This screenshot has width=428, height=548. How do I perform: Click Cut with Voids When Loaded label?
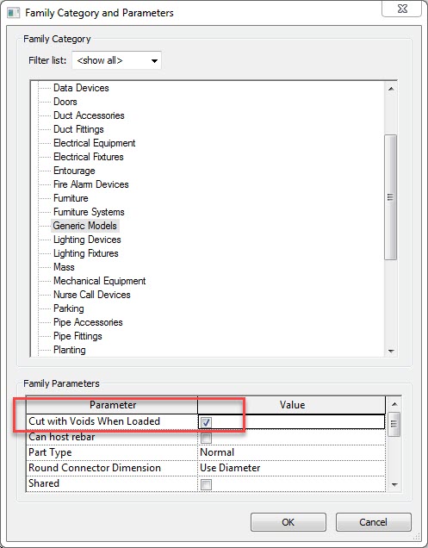(x=95, y=421)
